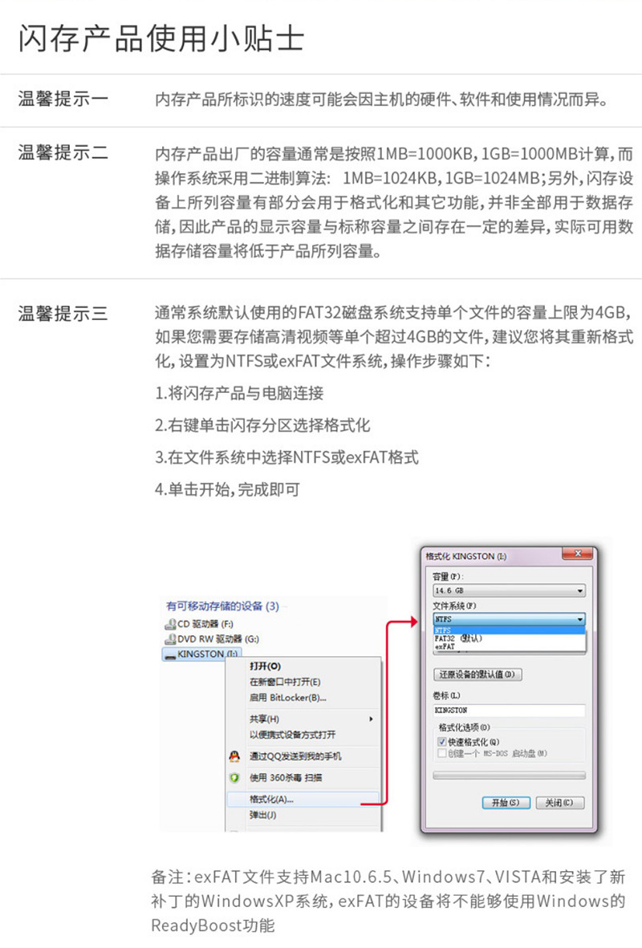Close the Format KINGSTON dialog

pos(578,554)
